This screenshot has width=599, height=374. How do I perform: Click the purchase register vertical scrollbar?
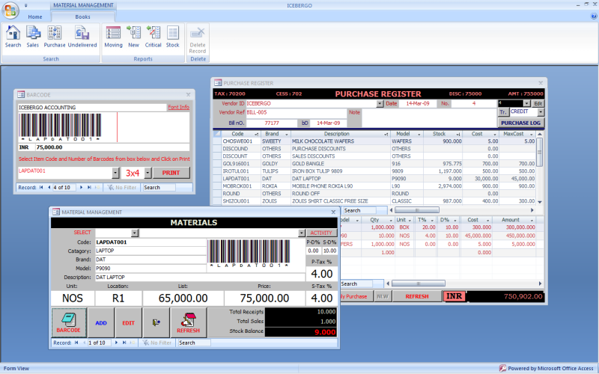click(x=539, y=168)
